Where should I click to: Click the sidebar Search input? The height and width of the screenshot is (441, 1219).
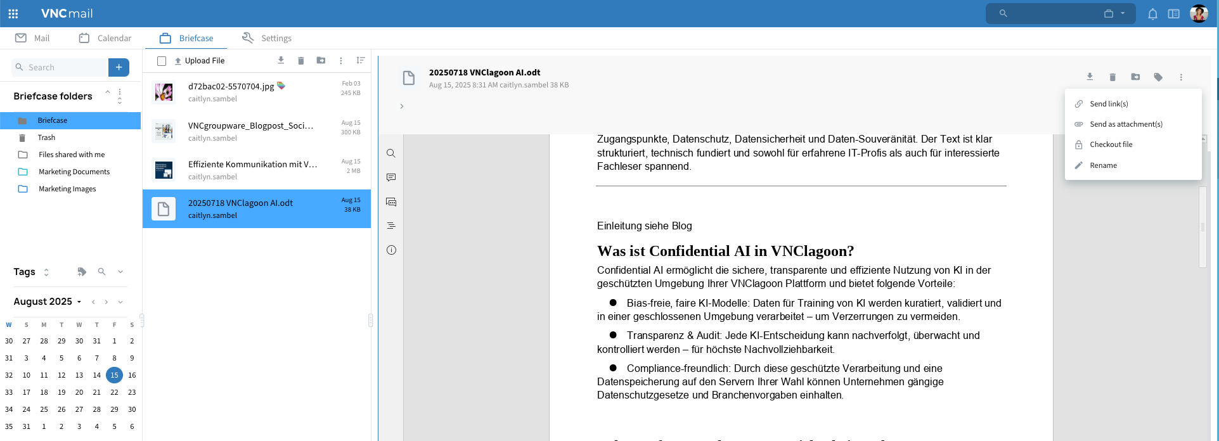pyautogui.click(x=60, y=67)
